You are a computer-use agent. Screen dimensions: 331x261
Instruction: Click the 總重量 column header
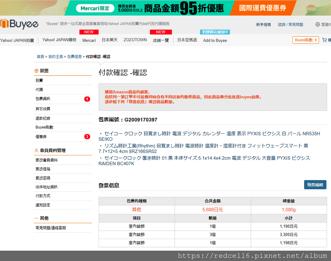pos(289,201)
